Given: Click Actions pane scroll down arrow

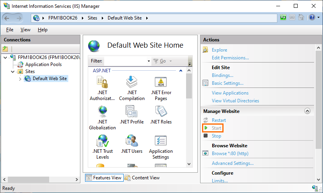Looking at the screenshot, I should click(318, 180).
